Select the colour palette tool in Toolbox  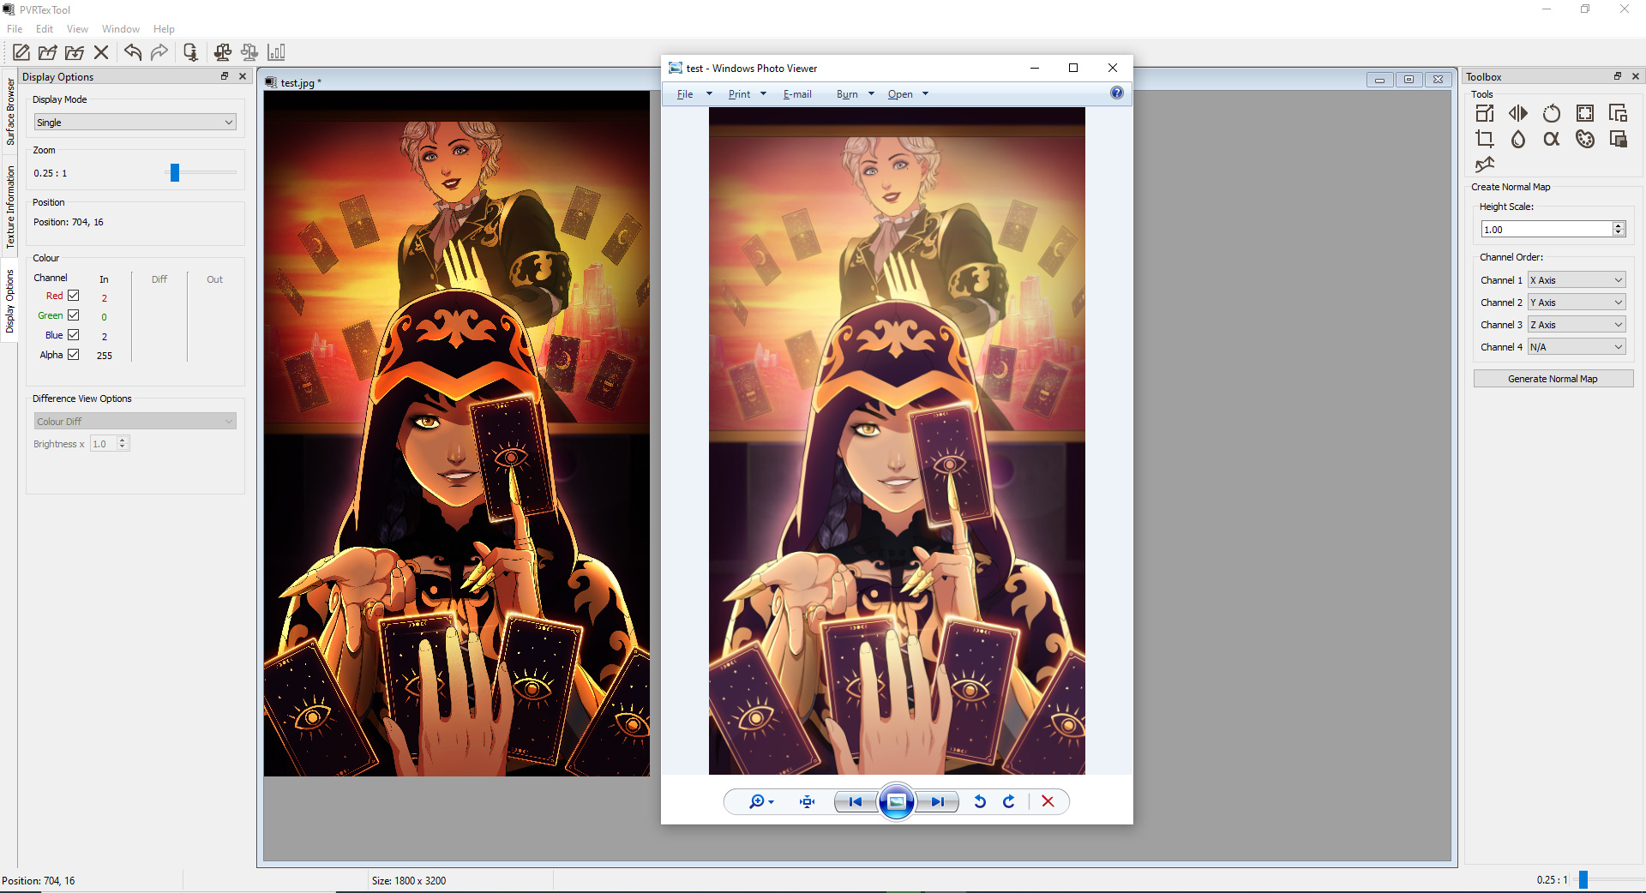click(x=1585, y=139)
